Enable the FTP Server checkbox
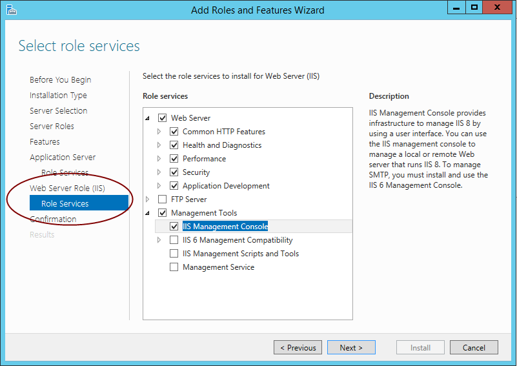 pos(162,199)
